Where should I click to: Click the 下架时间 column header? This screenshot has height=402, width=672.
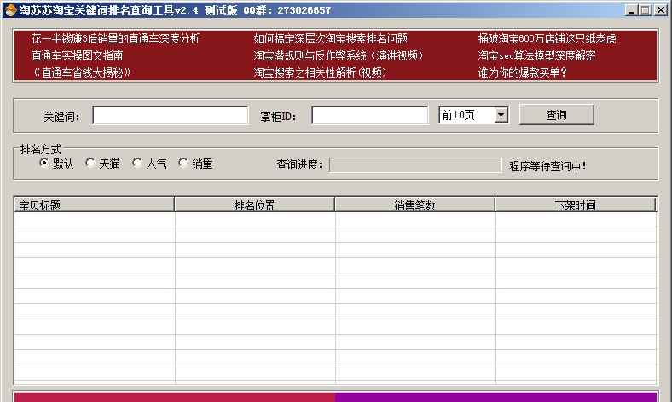575,204
